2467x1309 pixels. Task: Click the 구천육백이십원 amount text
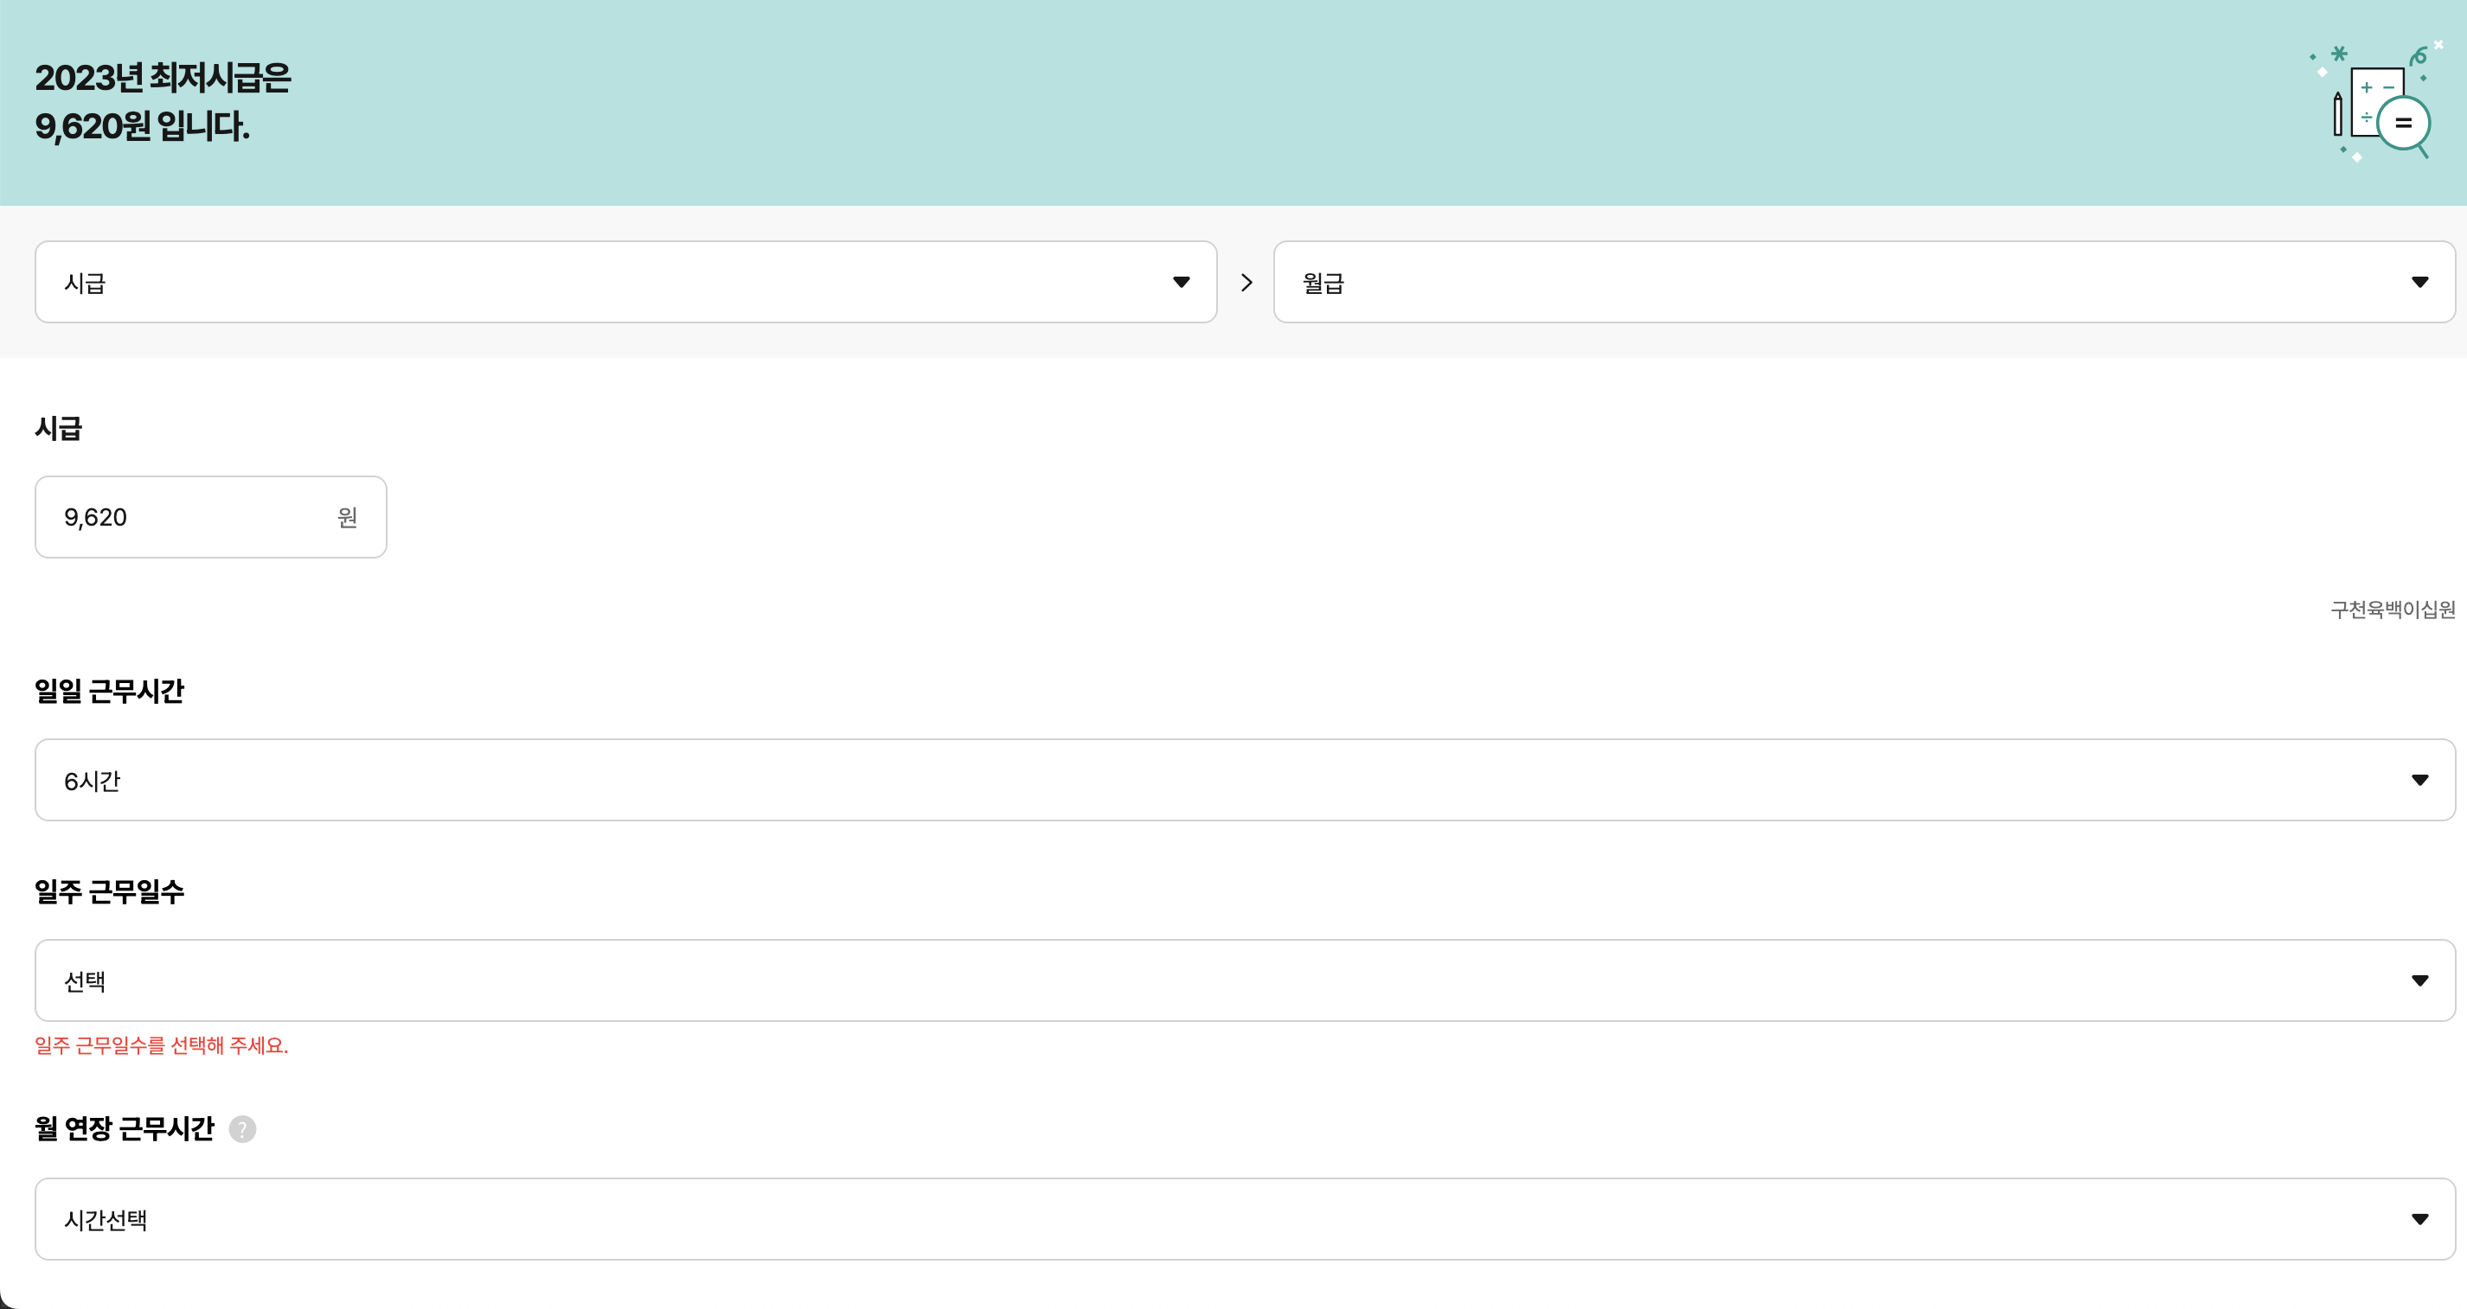[2393, 610]
